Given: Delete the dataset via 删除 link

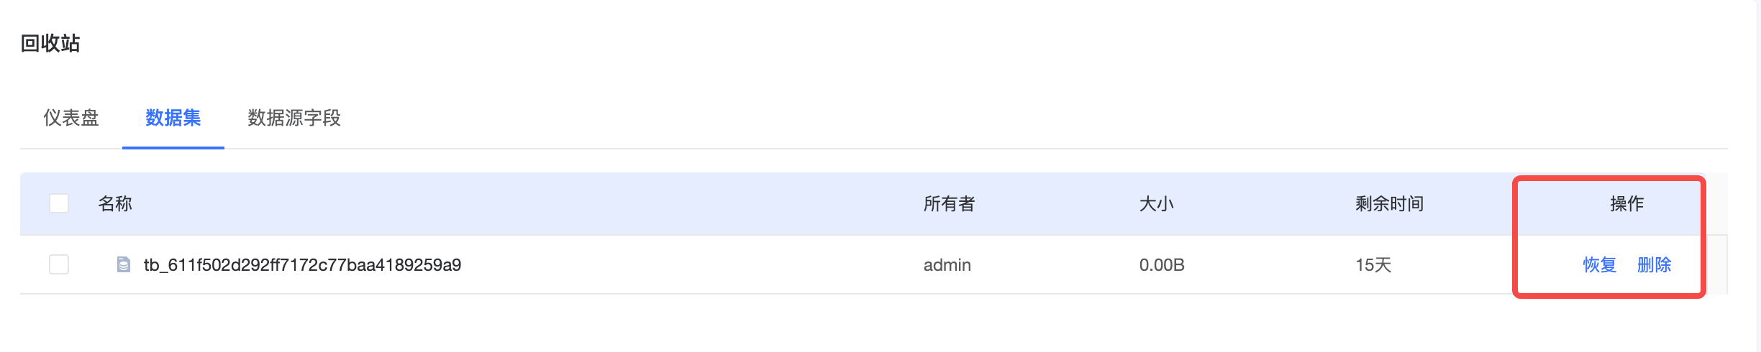Looking at the screenshot, I should pyautogui.click(x=1655, y=265).
